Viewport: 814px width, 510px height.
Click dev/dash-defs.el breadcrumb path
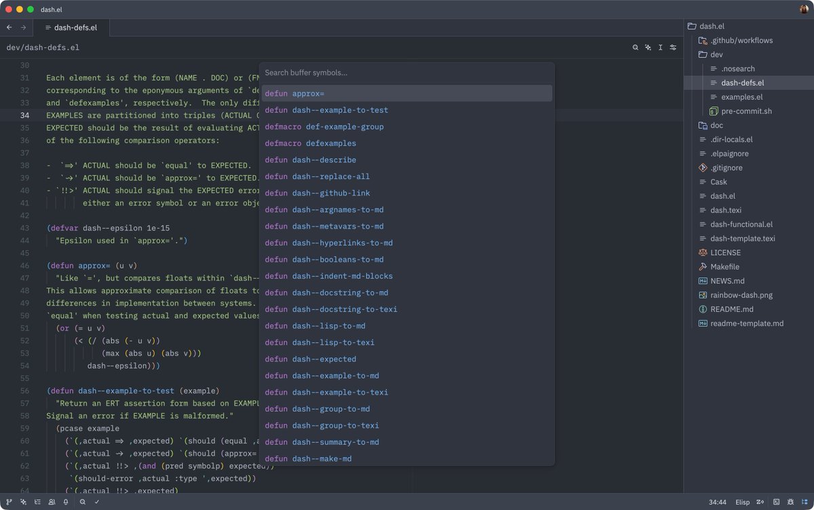pyautogui.click(x=43, y=47)
